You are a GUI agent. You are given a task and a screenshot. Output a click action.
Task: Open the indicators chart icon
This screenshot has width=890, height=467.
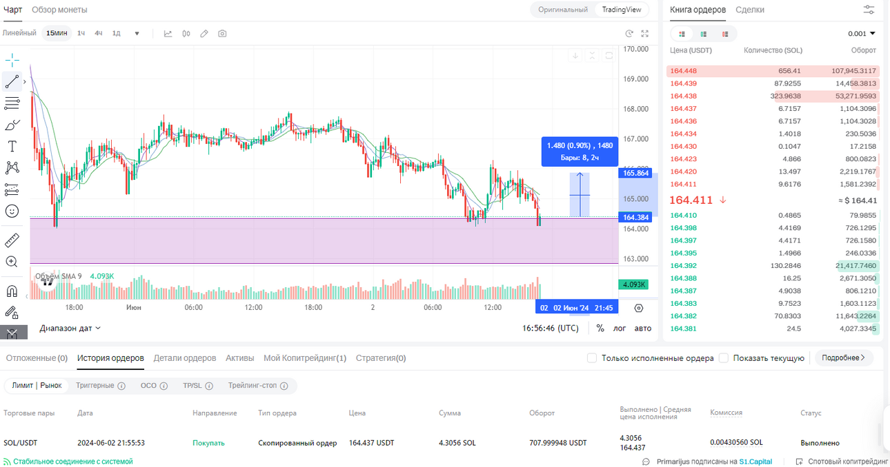pyautogui.click(x=168, y=33)
